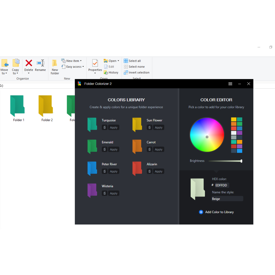275x275 pixels.
Task: Apply the Turquoise color
Action: click(x=114, y=128)
